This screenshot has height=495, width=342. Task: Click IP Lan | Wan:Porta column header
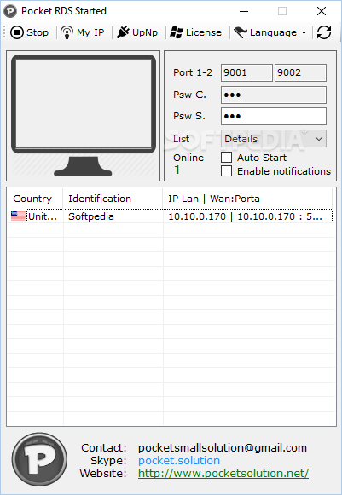coord(247,199)
